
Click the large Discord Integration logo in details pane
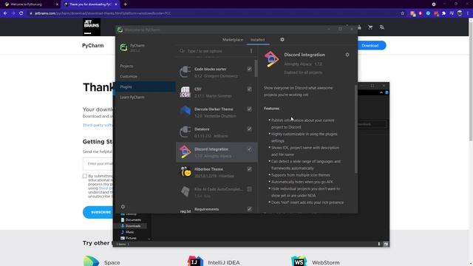271,59
